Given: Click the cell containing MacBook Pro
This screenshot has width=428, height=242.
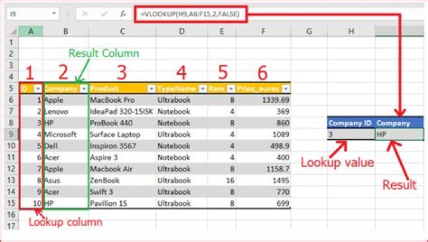Looking at the screenshot, I should pos(122,100).
